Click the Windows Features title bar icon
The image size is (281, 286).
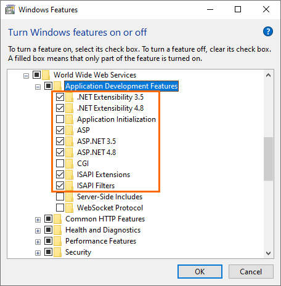[10, 10]
